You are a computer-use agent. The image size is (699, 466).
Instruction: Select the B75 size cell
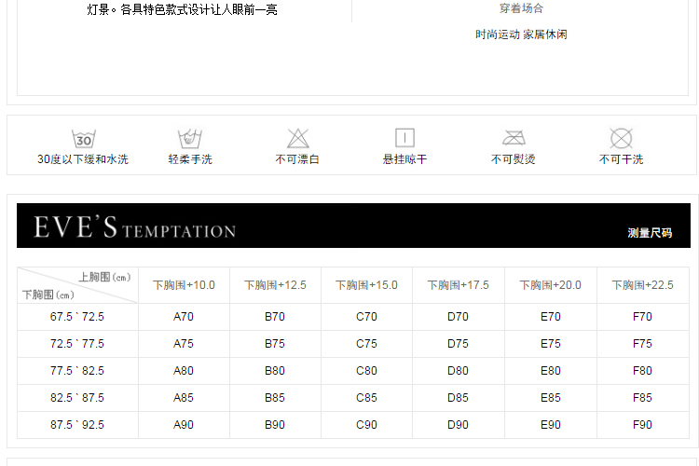(x=275, y=344)
